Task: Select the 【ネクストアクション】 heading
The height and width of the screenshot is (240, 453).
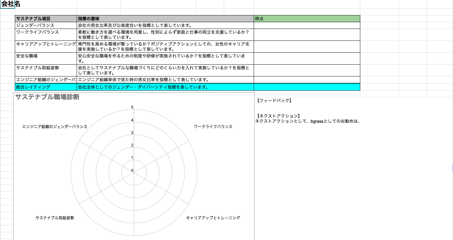Action: click(278, 116)
